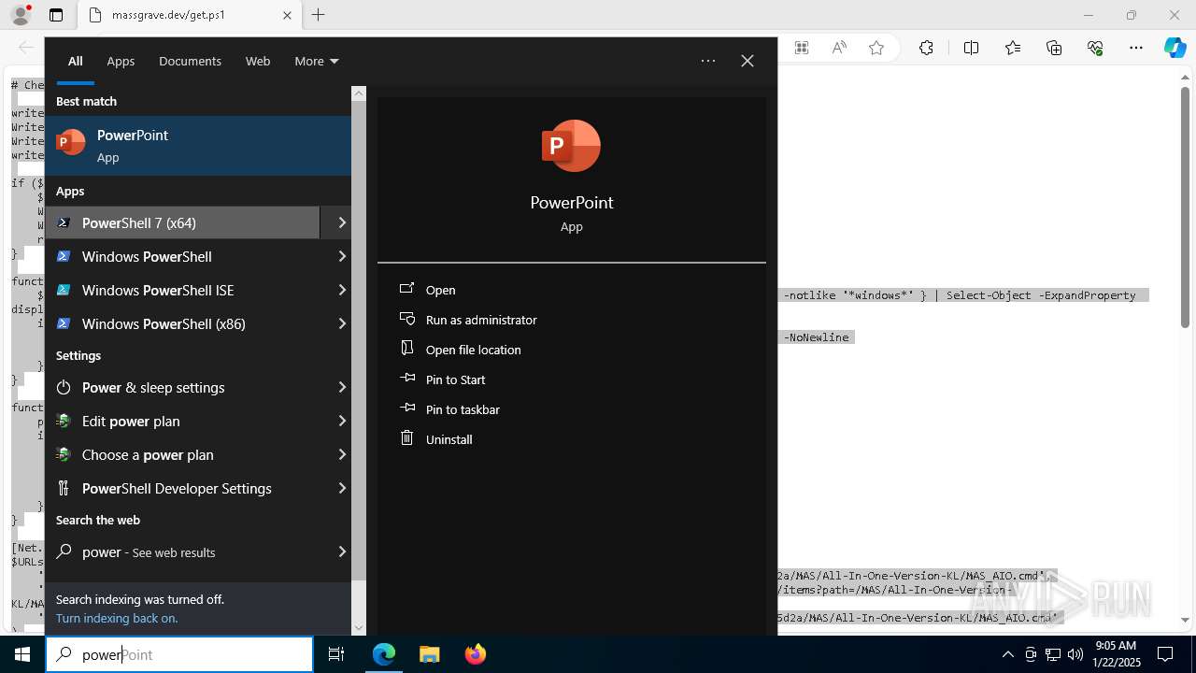Screen dimensions: 1196x673
Task: Open Task View from the taskbar
Action: [x=336, y=654]
